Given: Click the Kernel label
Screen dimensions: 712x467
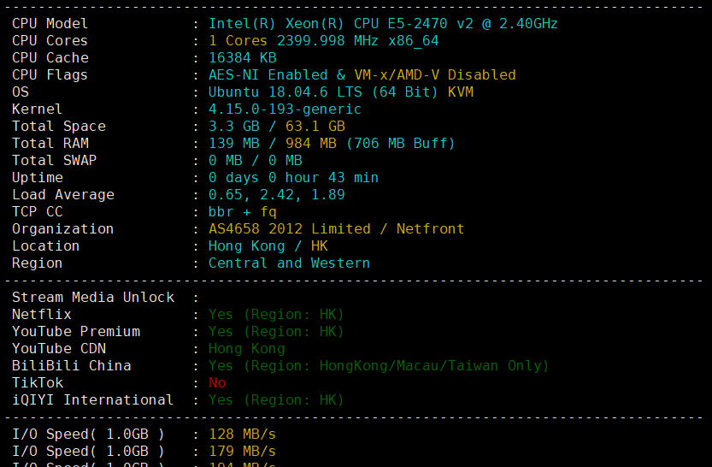Looking at the screenshot, I should pyautogui.click(x=38, y=109).
